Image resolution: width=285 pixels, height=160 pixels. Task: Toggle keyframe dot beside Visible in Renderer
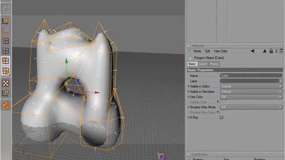tap(188, 92)
